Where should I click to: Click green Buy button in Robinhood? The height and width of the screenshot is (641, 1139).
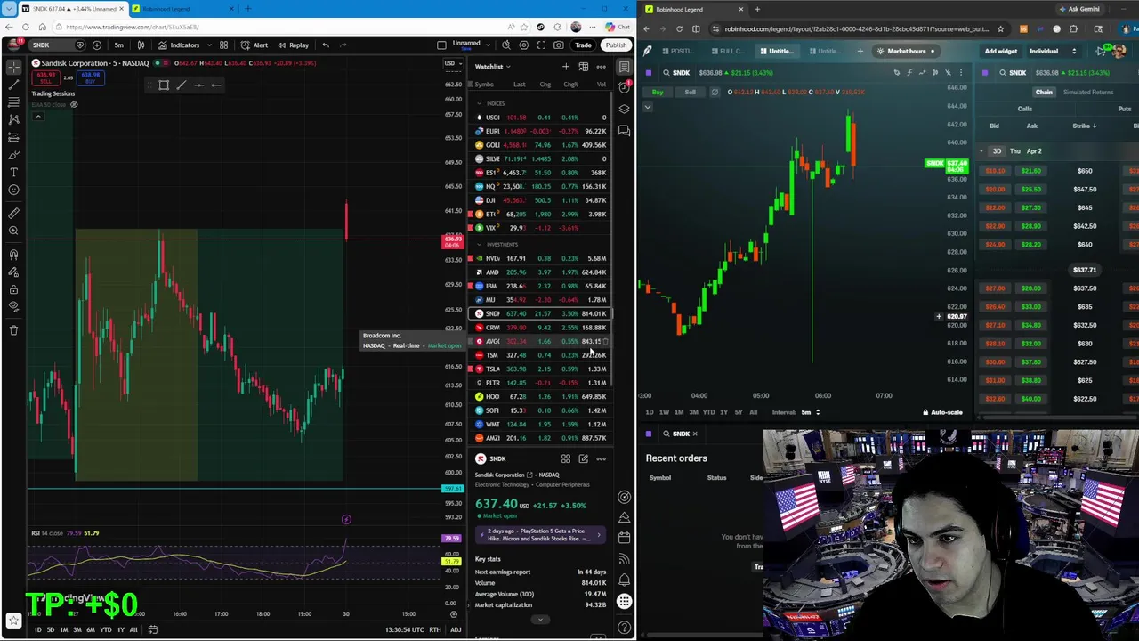658,92
